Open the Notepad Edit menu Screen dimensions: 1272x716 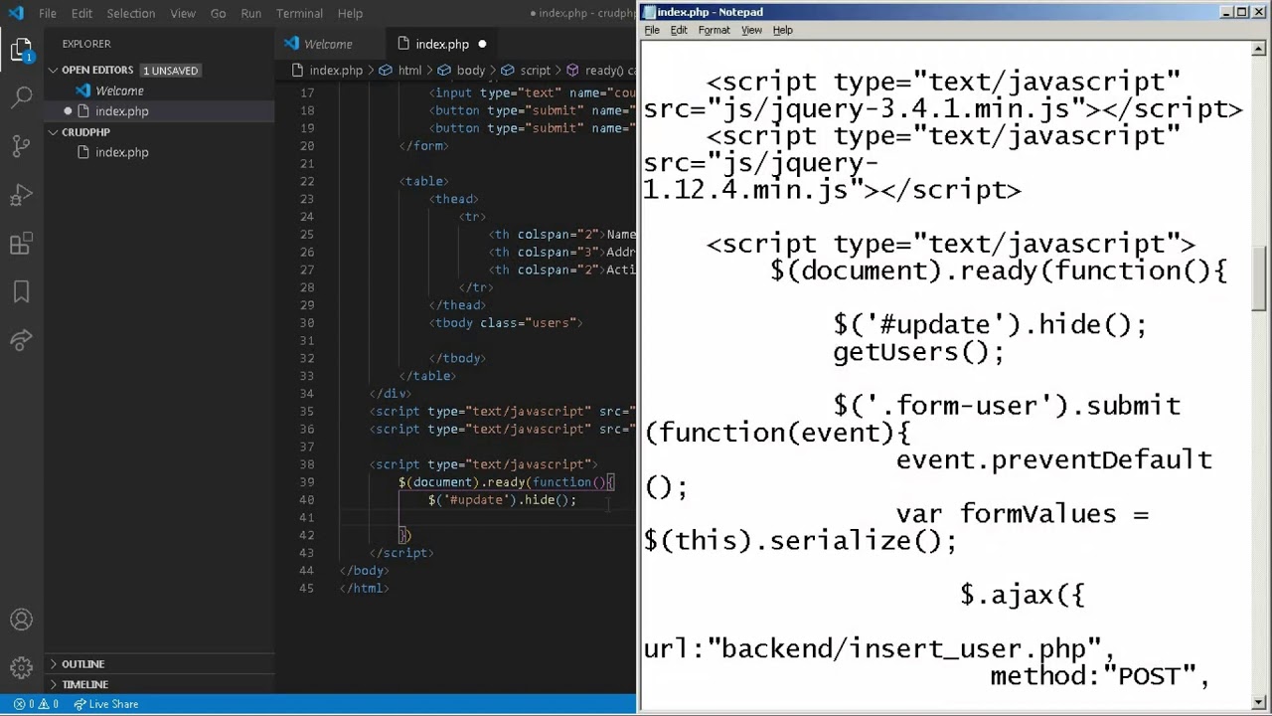pyautogui.click(x=679, y=30)
